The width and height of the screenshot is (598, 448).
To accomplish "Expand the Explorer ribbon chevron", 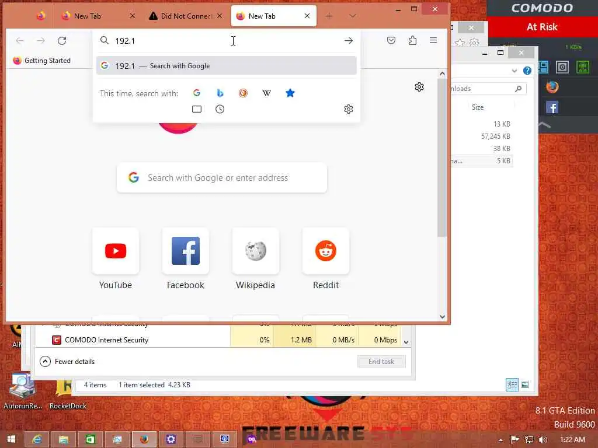I will 514,71.
